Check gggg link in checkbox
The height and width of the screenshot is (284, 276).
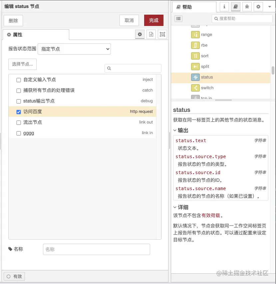pyautogui.click(x=18, y=133)
